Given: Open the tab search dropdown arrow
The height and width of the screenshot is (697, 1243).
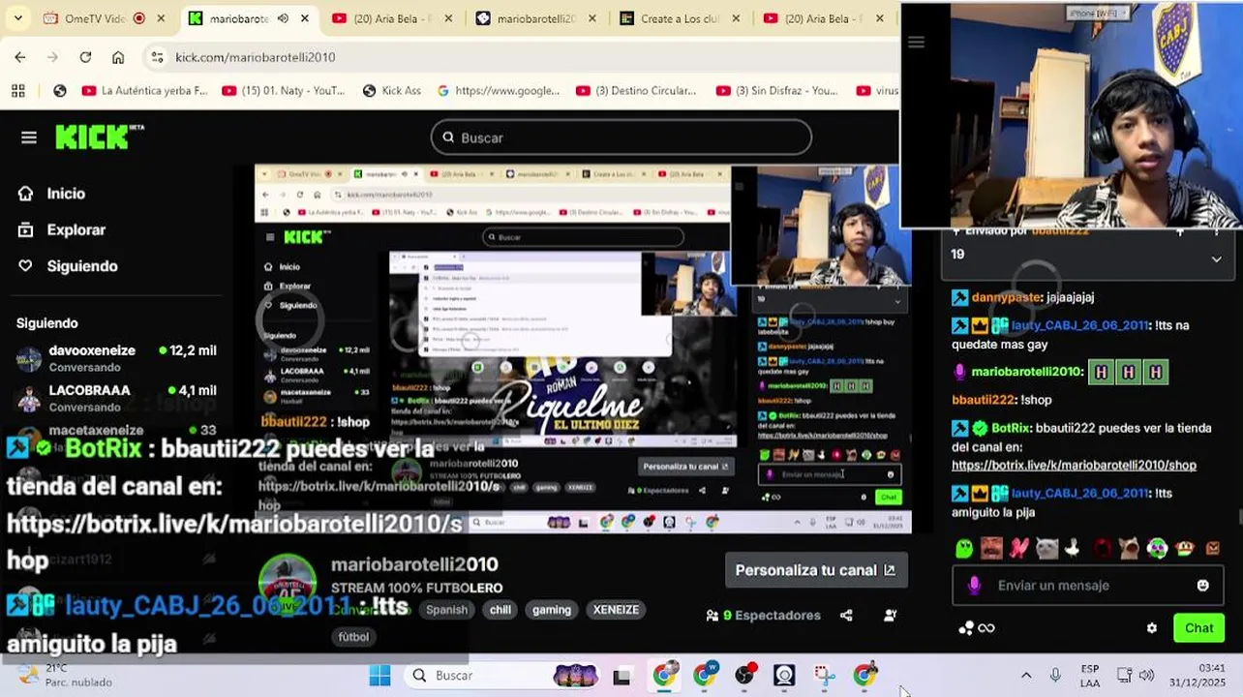Looking at the screenshot, I should click(17, 18).
